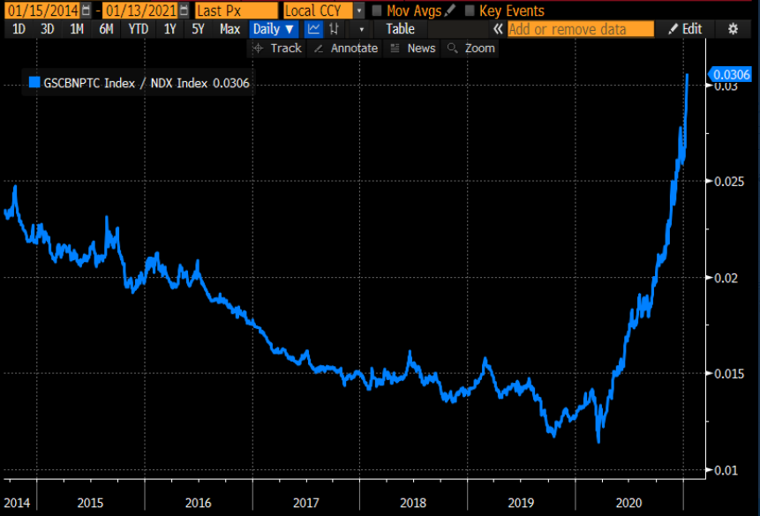Expand the Local CCY currency dropdown arrow
This screenshot has height=516, width=760.
(359, 11)
